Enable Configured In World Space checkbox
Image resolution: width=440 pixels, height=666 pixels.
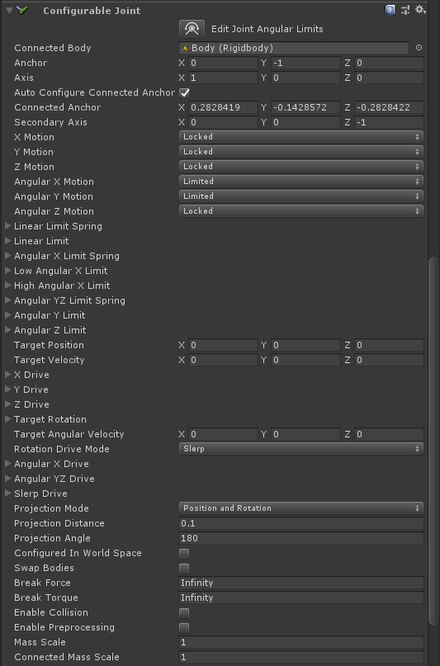[x=184, y=554]
